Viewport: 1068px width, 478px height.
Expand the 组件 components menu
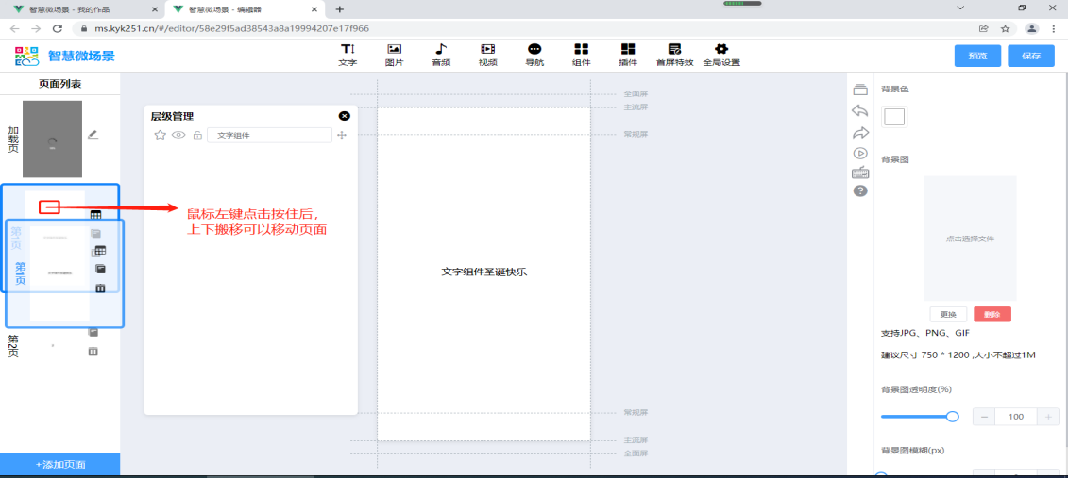582,55
